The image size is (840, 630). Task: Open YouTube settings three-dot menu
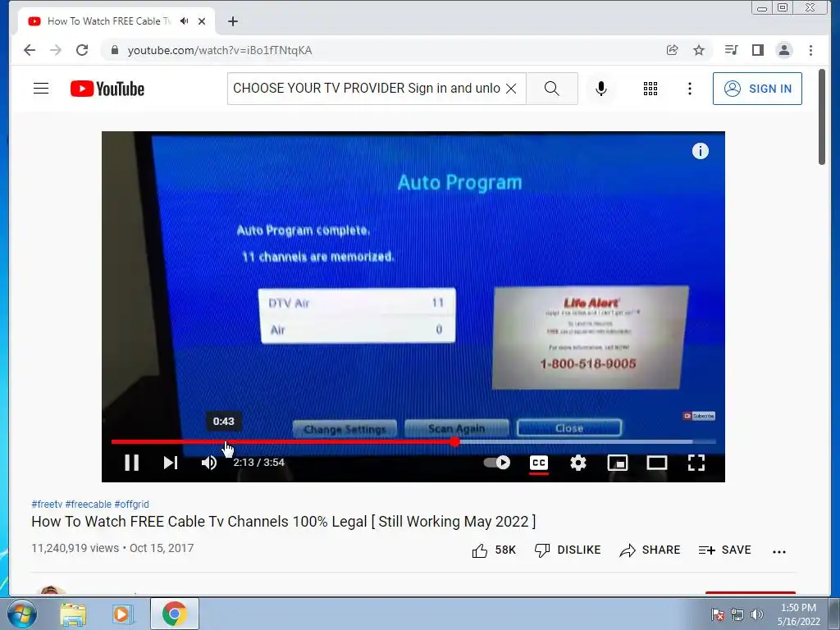click(x=689, y=89)
